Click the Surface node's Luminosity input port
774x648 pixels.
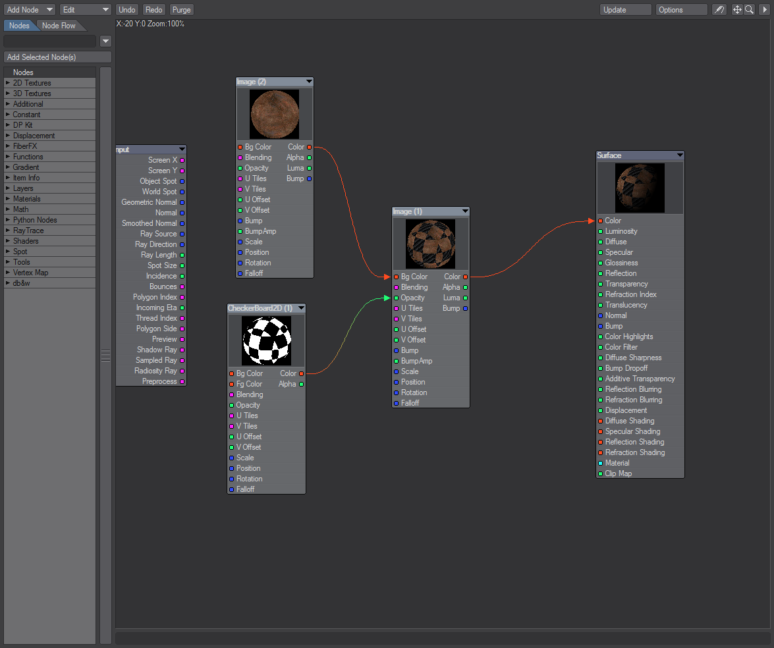click(x=600, y=231)
